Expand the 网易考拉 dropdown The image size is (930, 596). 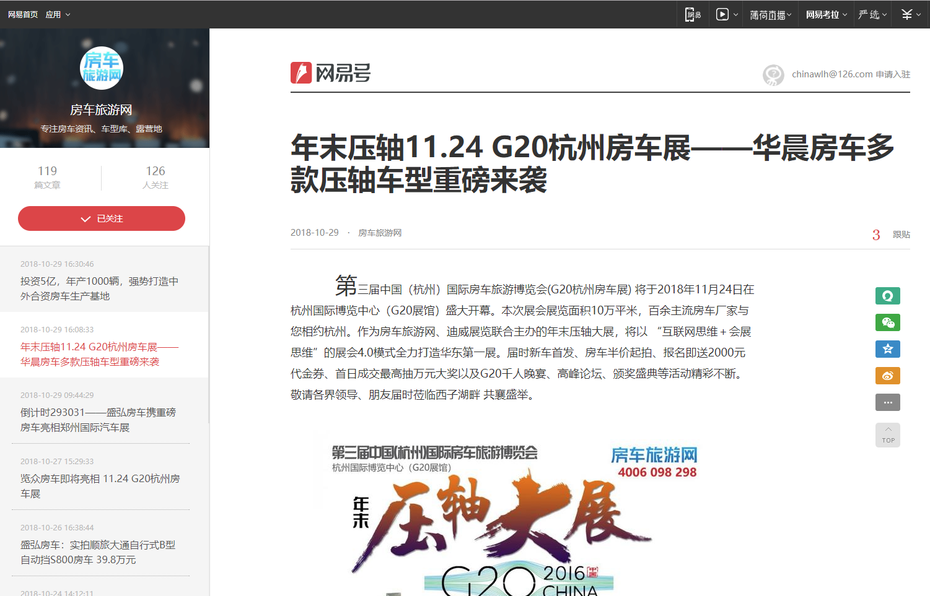click(827, 14)
